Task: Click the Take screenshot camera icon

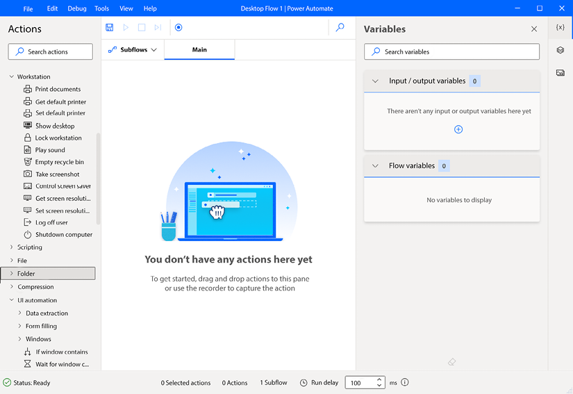Action: (27, 174)
